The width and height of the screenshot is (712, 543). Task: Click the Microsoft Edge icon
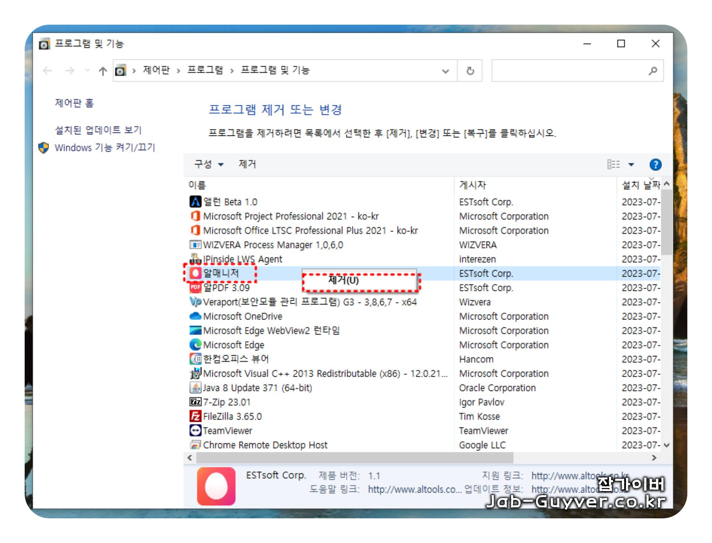tap(195, 345)
